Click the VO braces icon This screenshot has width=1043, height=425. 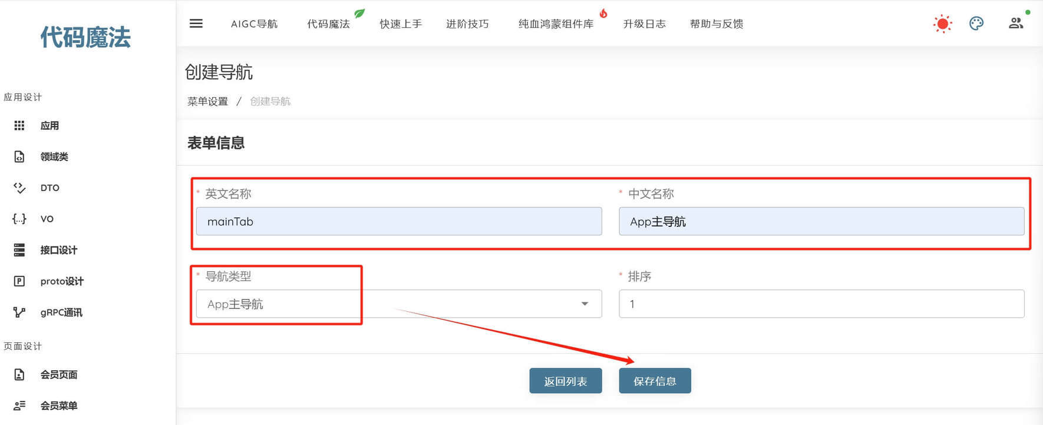[19, 219]
